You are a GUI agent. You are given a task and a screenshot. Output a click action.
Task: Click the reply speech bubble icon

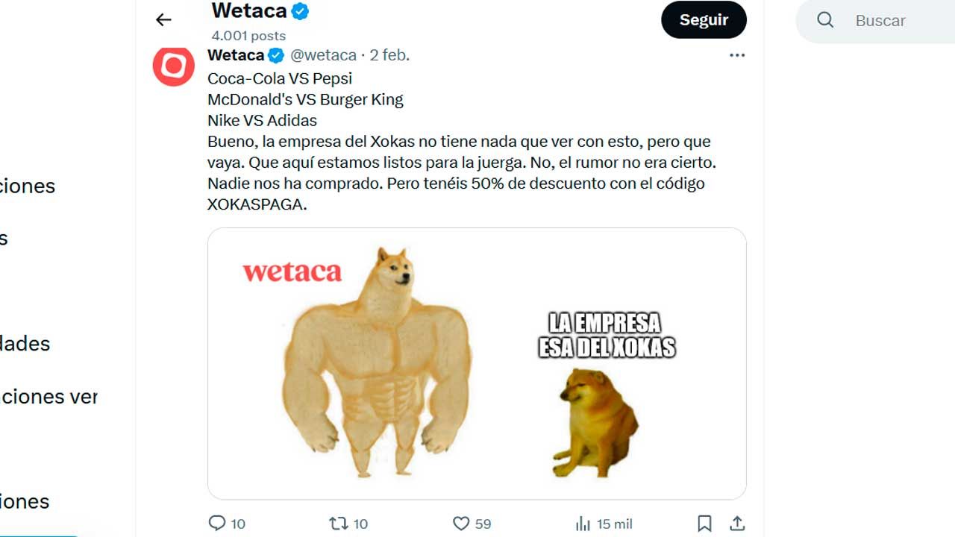tap(217, 524)
